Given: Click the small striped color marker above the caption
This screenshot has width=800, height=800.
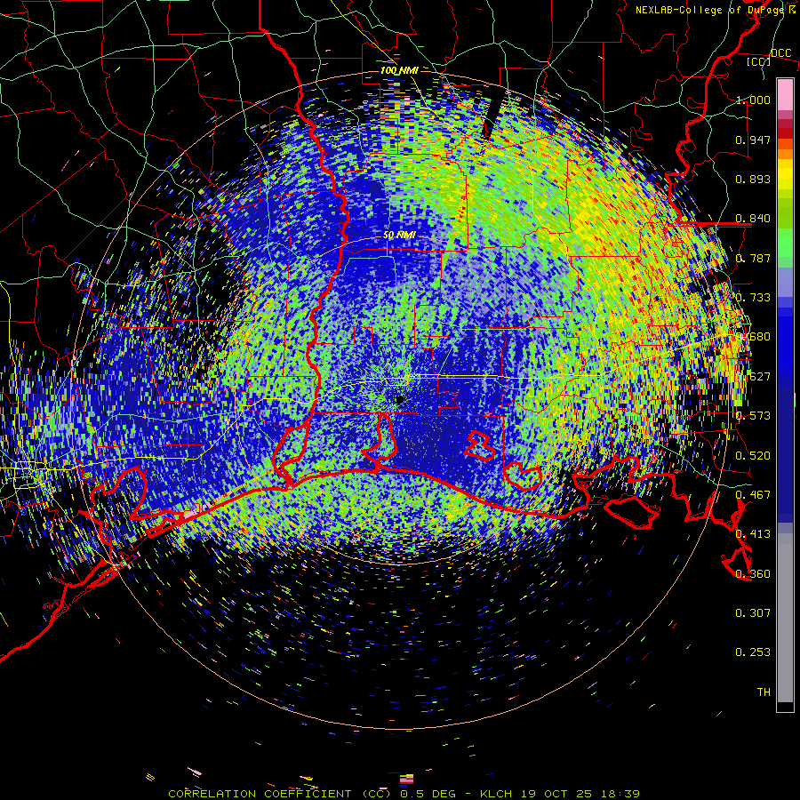Looking at the screenshot, I should [x=406, y=780].
